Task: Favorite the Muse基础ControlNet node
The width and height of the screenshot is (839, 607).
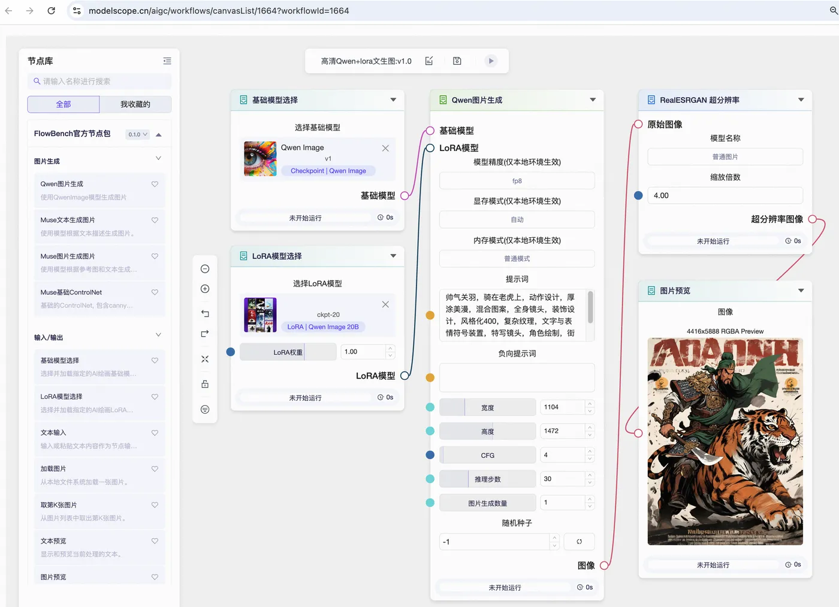Action: (155, 292)
